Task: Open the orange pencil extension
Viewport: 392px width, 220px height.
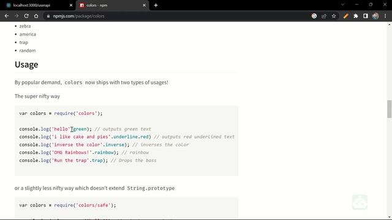Action: (346, 16)
